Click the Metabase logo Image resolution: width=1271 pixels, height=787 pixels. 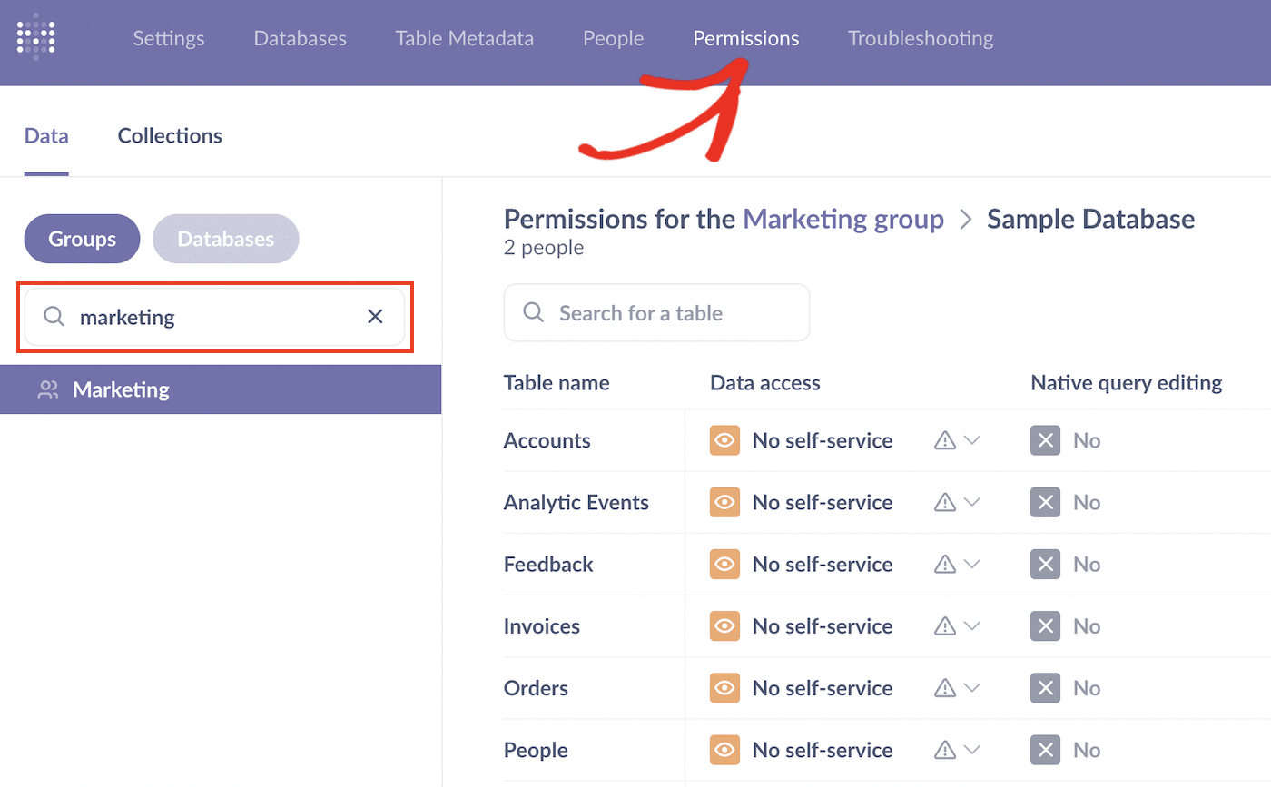35,37
